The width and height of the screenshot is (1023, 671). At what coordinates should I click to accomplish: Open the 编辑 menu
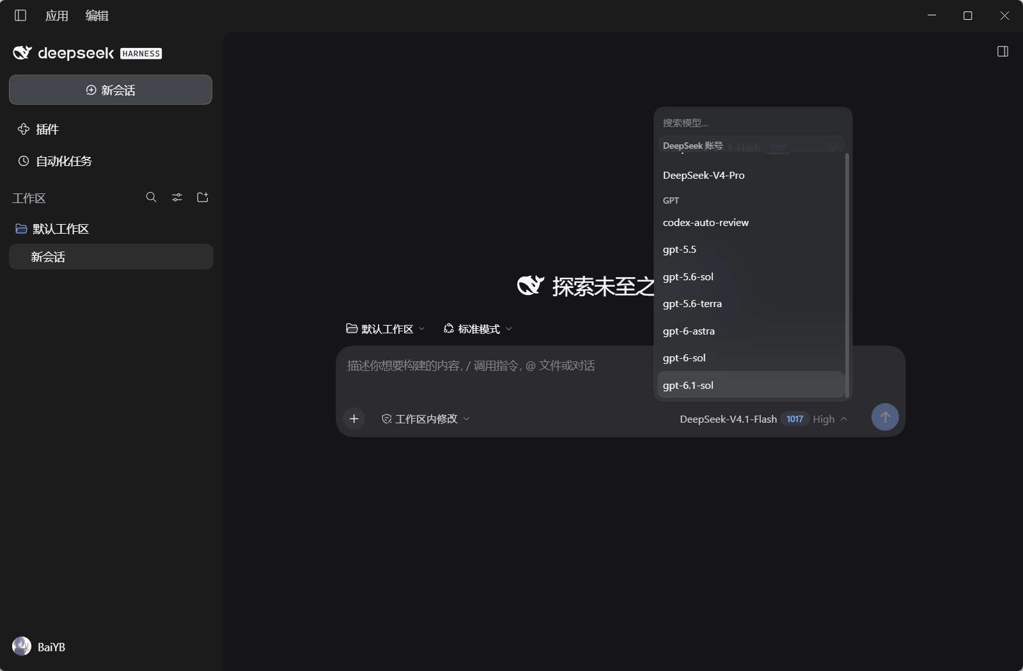(x=97, y=15)
